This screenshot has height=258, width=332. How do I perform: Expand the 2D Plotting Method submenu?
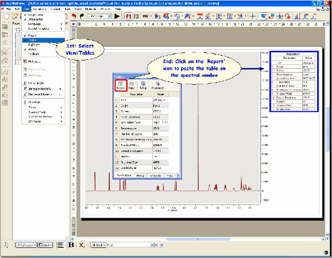click(43, 117)
